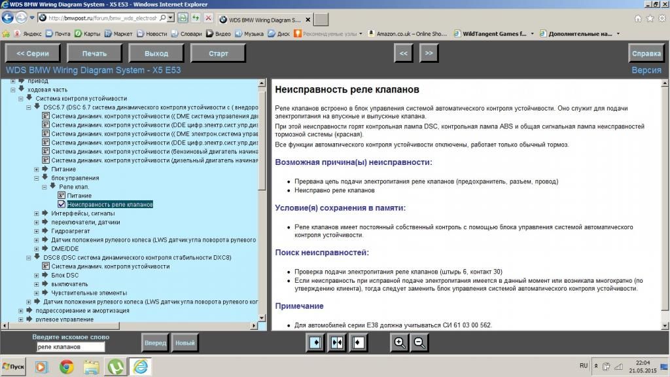Click search word input field
This screenshot has width=670, height=377.
pos(71,347)
